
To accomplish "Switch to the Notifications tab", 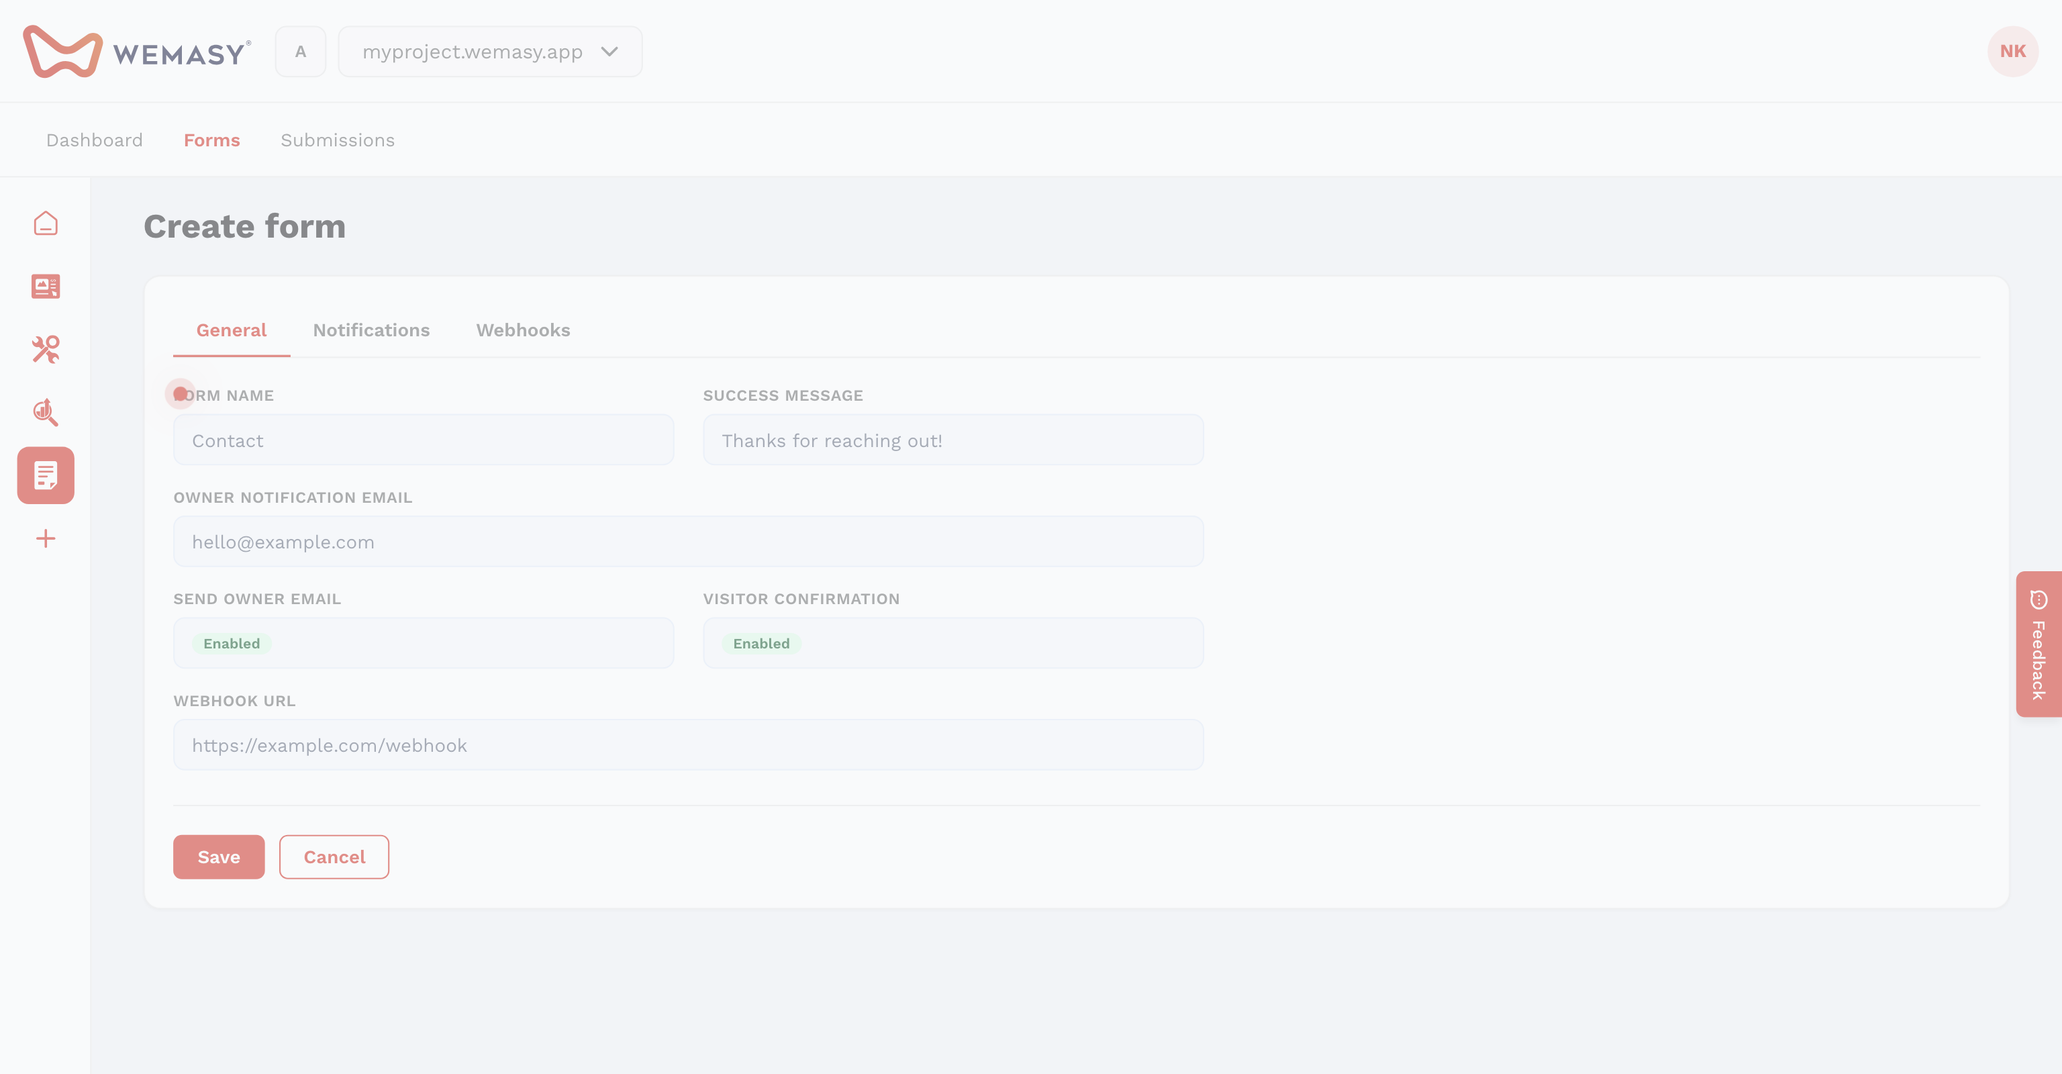I will [x=371, y=330].
